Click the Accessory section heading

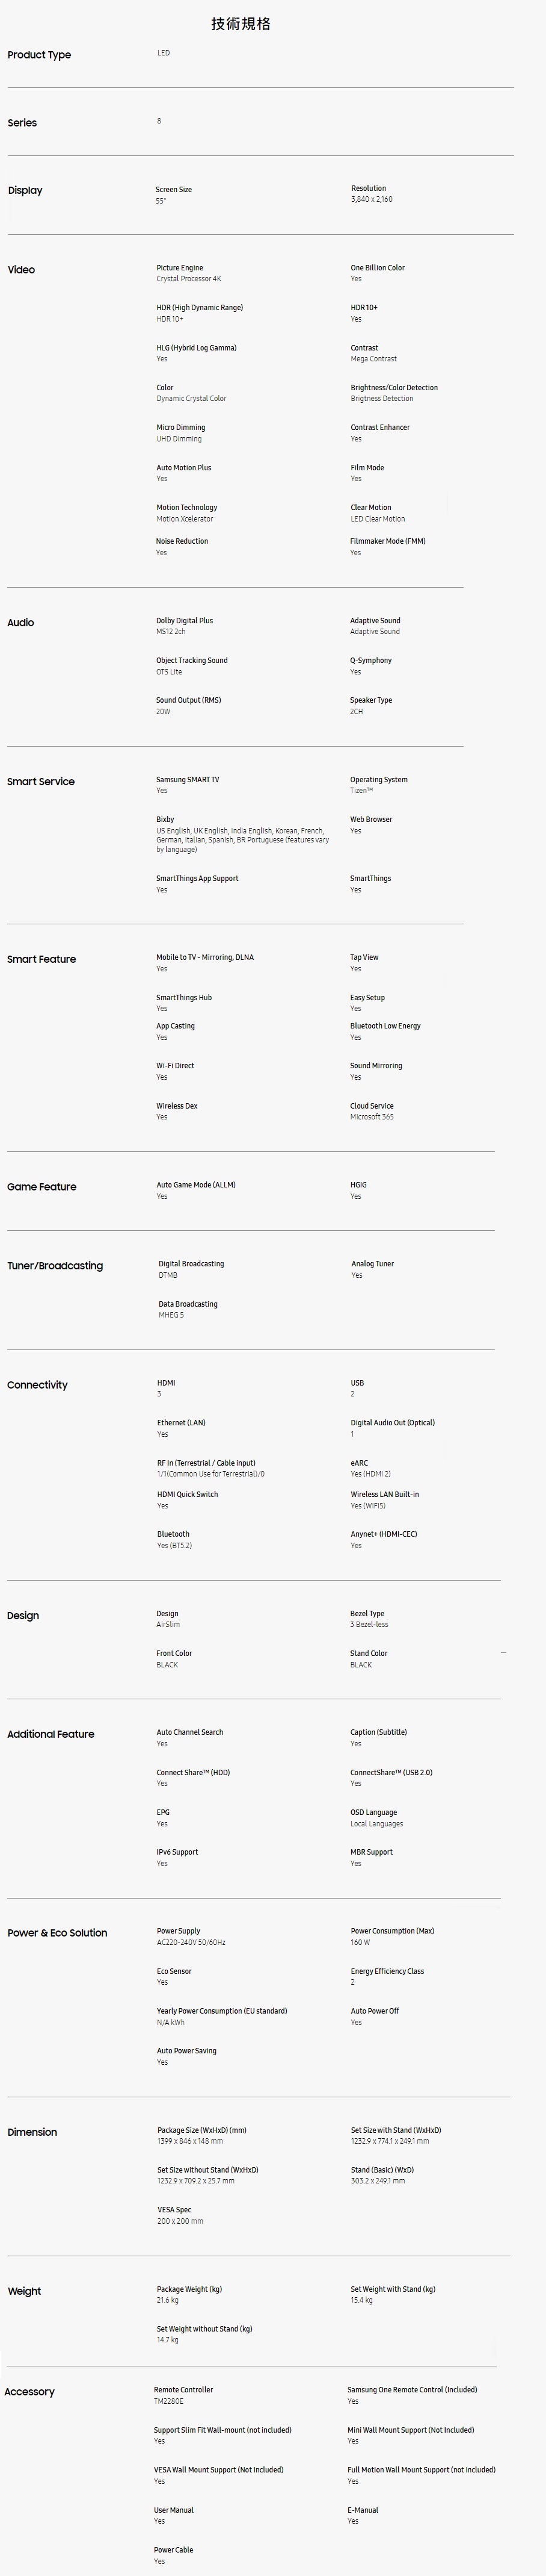coord(29,2392)
